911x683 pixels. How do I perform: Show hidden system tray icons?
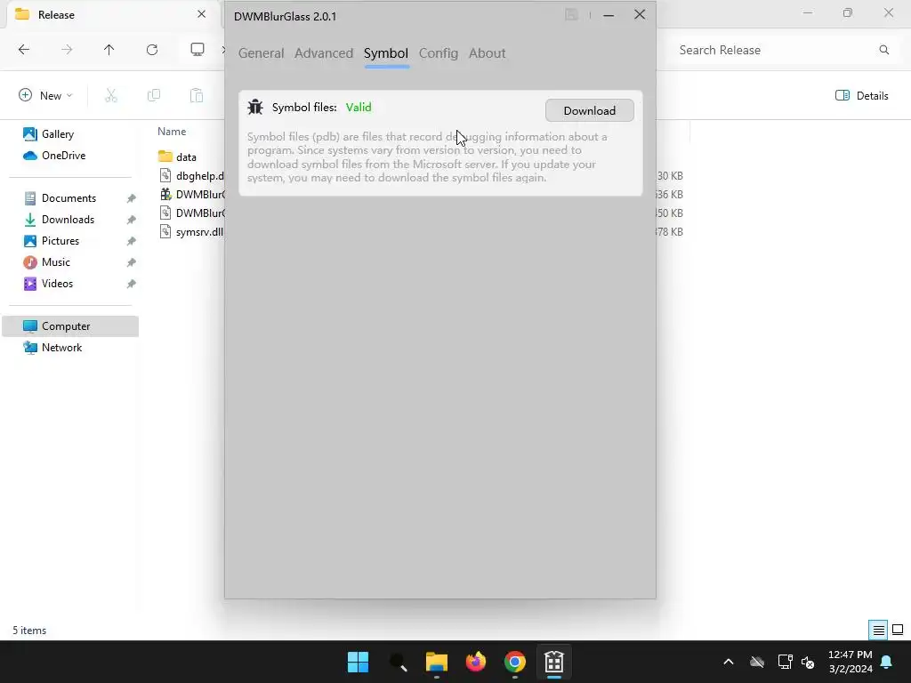[729, 662]
